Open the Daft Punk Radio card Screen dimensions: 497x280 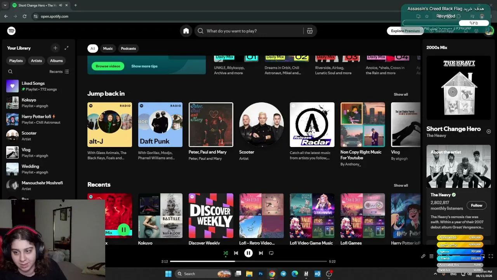pyautogui.click(x=160, y=131)
